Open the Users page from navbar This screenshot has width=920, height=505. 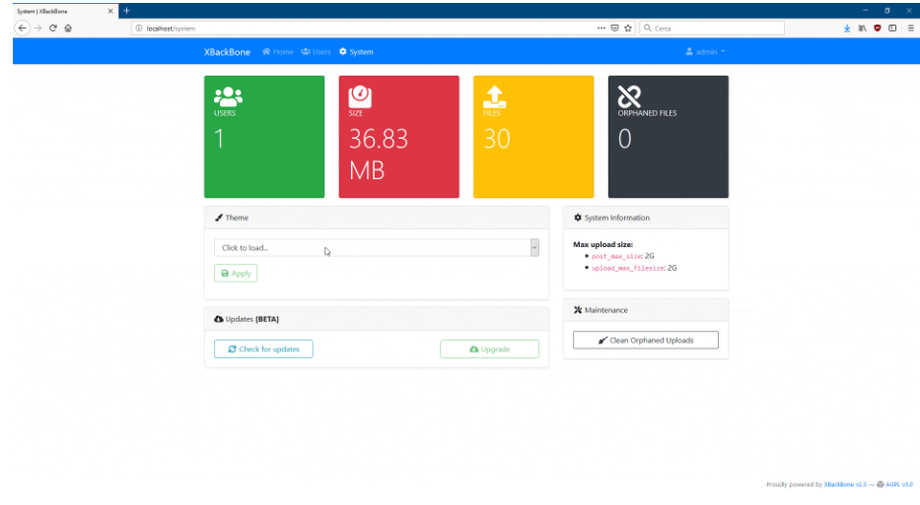pyautogui.click(x=316, y=52)
